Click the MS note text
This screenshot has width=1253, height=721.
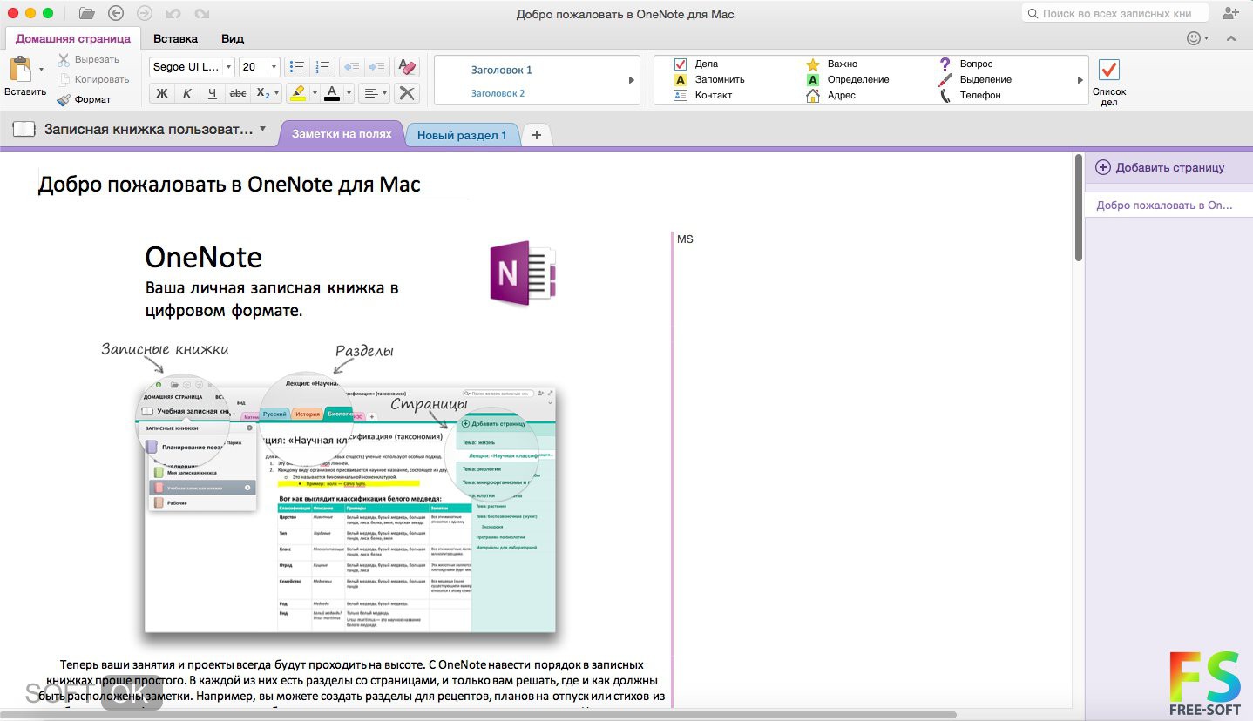tap(685, 239)
